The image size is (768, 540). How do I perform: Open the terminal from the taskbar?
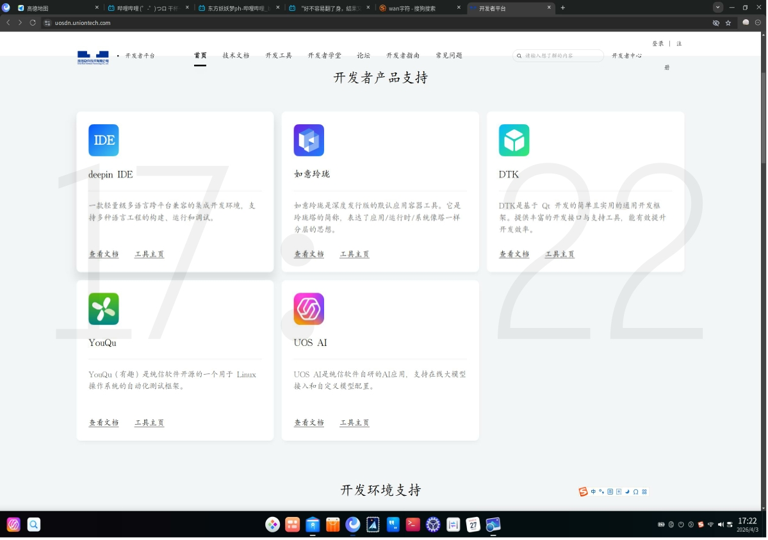pyautogui.click(x=413, y=524)
